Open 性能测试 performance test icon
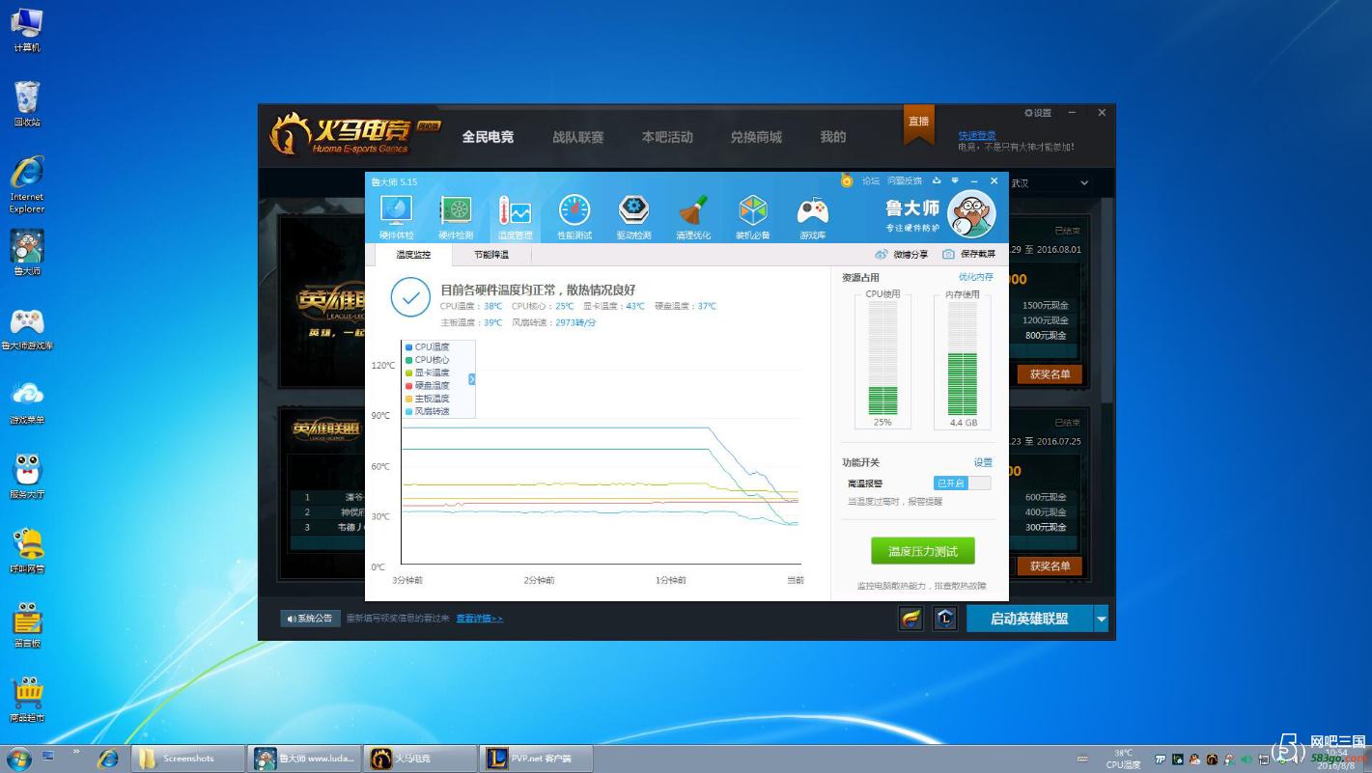 click(x=574, y=215)
